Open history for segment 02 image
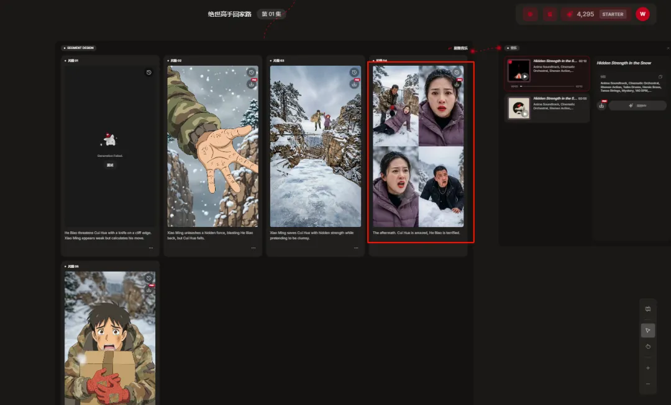The image size is (671, 405). coord(251,72)
